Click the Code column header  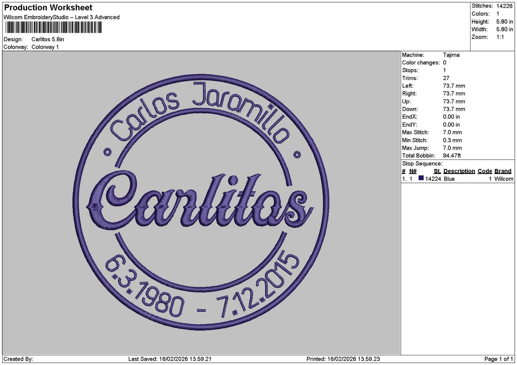[x=485, y=171]
